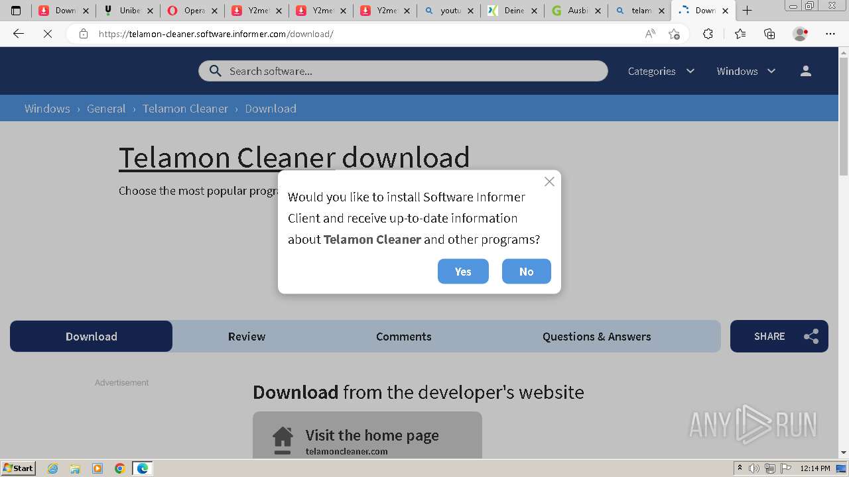This screenshot has height=477, width=849.
Task: Open the Collections icon
Action: click(x=769, y=34)
